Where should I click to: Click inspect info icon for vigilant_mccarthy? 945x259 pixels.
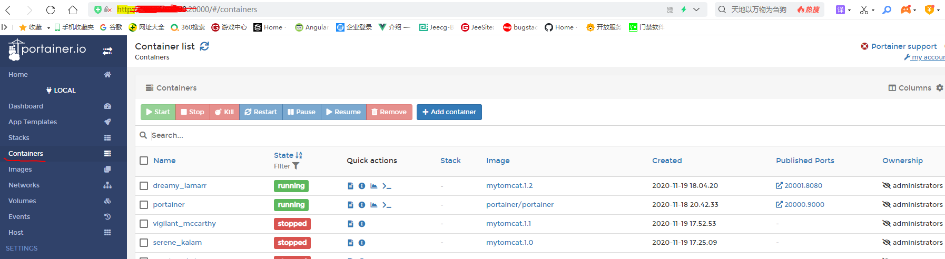click(362, 224)
